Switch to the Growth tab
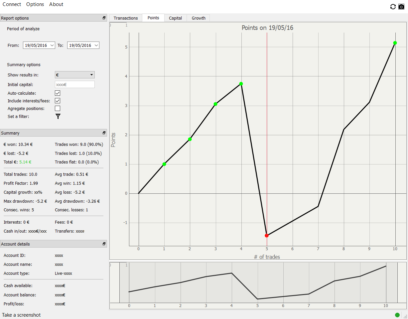This screenshot has height=319, width=408. coord(199,18)
